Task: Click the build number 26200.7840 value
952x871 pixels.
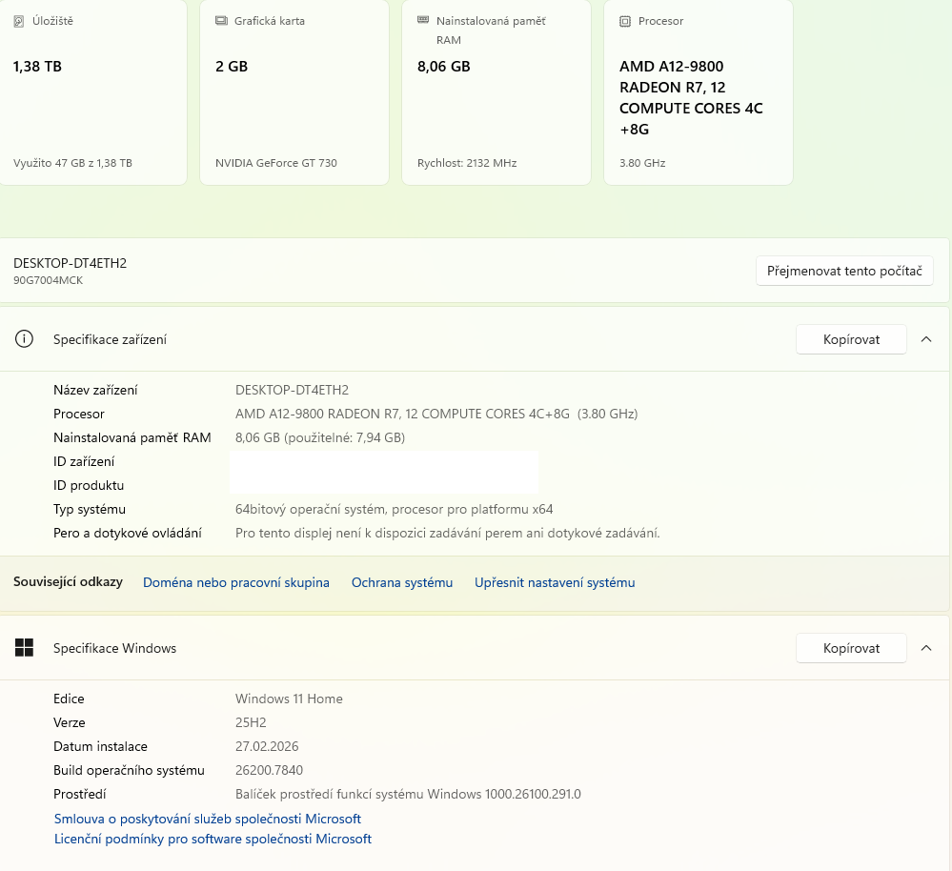Action: 269,770
